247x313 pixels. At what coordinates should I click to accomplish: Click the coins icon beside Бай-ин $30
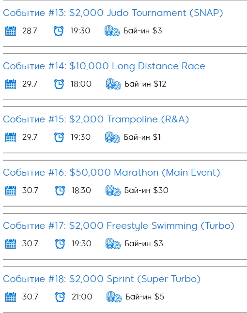coord(113,191)
